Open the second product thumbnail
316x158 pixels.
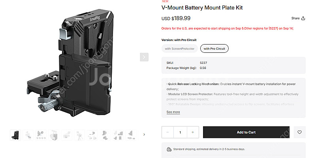(29, 135)
